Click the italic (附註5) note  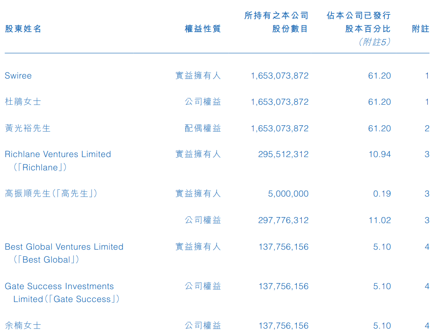pyautogui.click(x=374, y=42)
